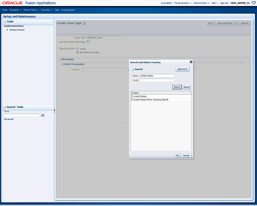Viewport: 257px width, 206px height.
Task: Click the arrow icon to search tasks
Action: (43, 115)
